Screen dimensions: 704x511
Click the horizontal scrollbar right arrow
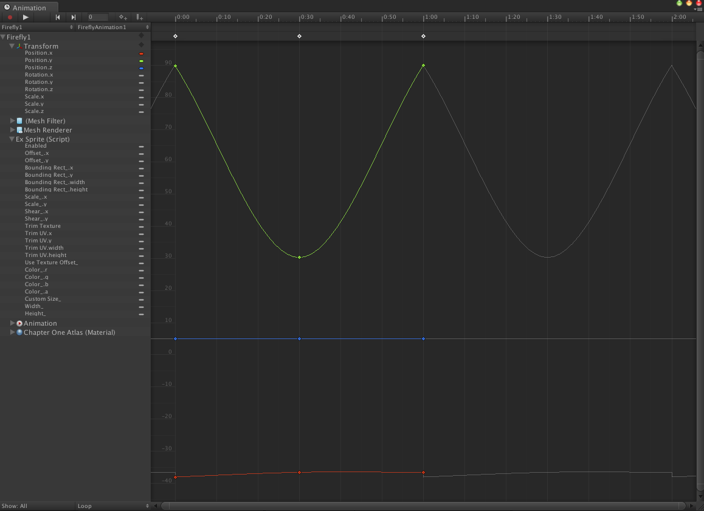(692, 506)
